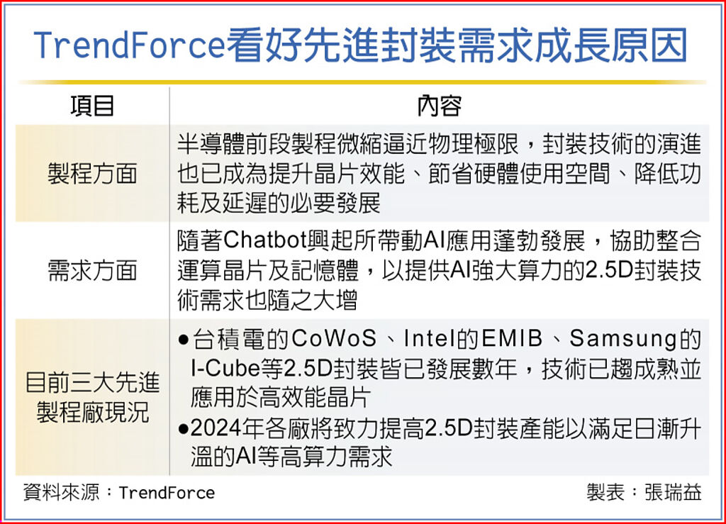Click the yellow divider line under title
This screenshot has height=524, width=726.
click(x=362, y=82)
